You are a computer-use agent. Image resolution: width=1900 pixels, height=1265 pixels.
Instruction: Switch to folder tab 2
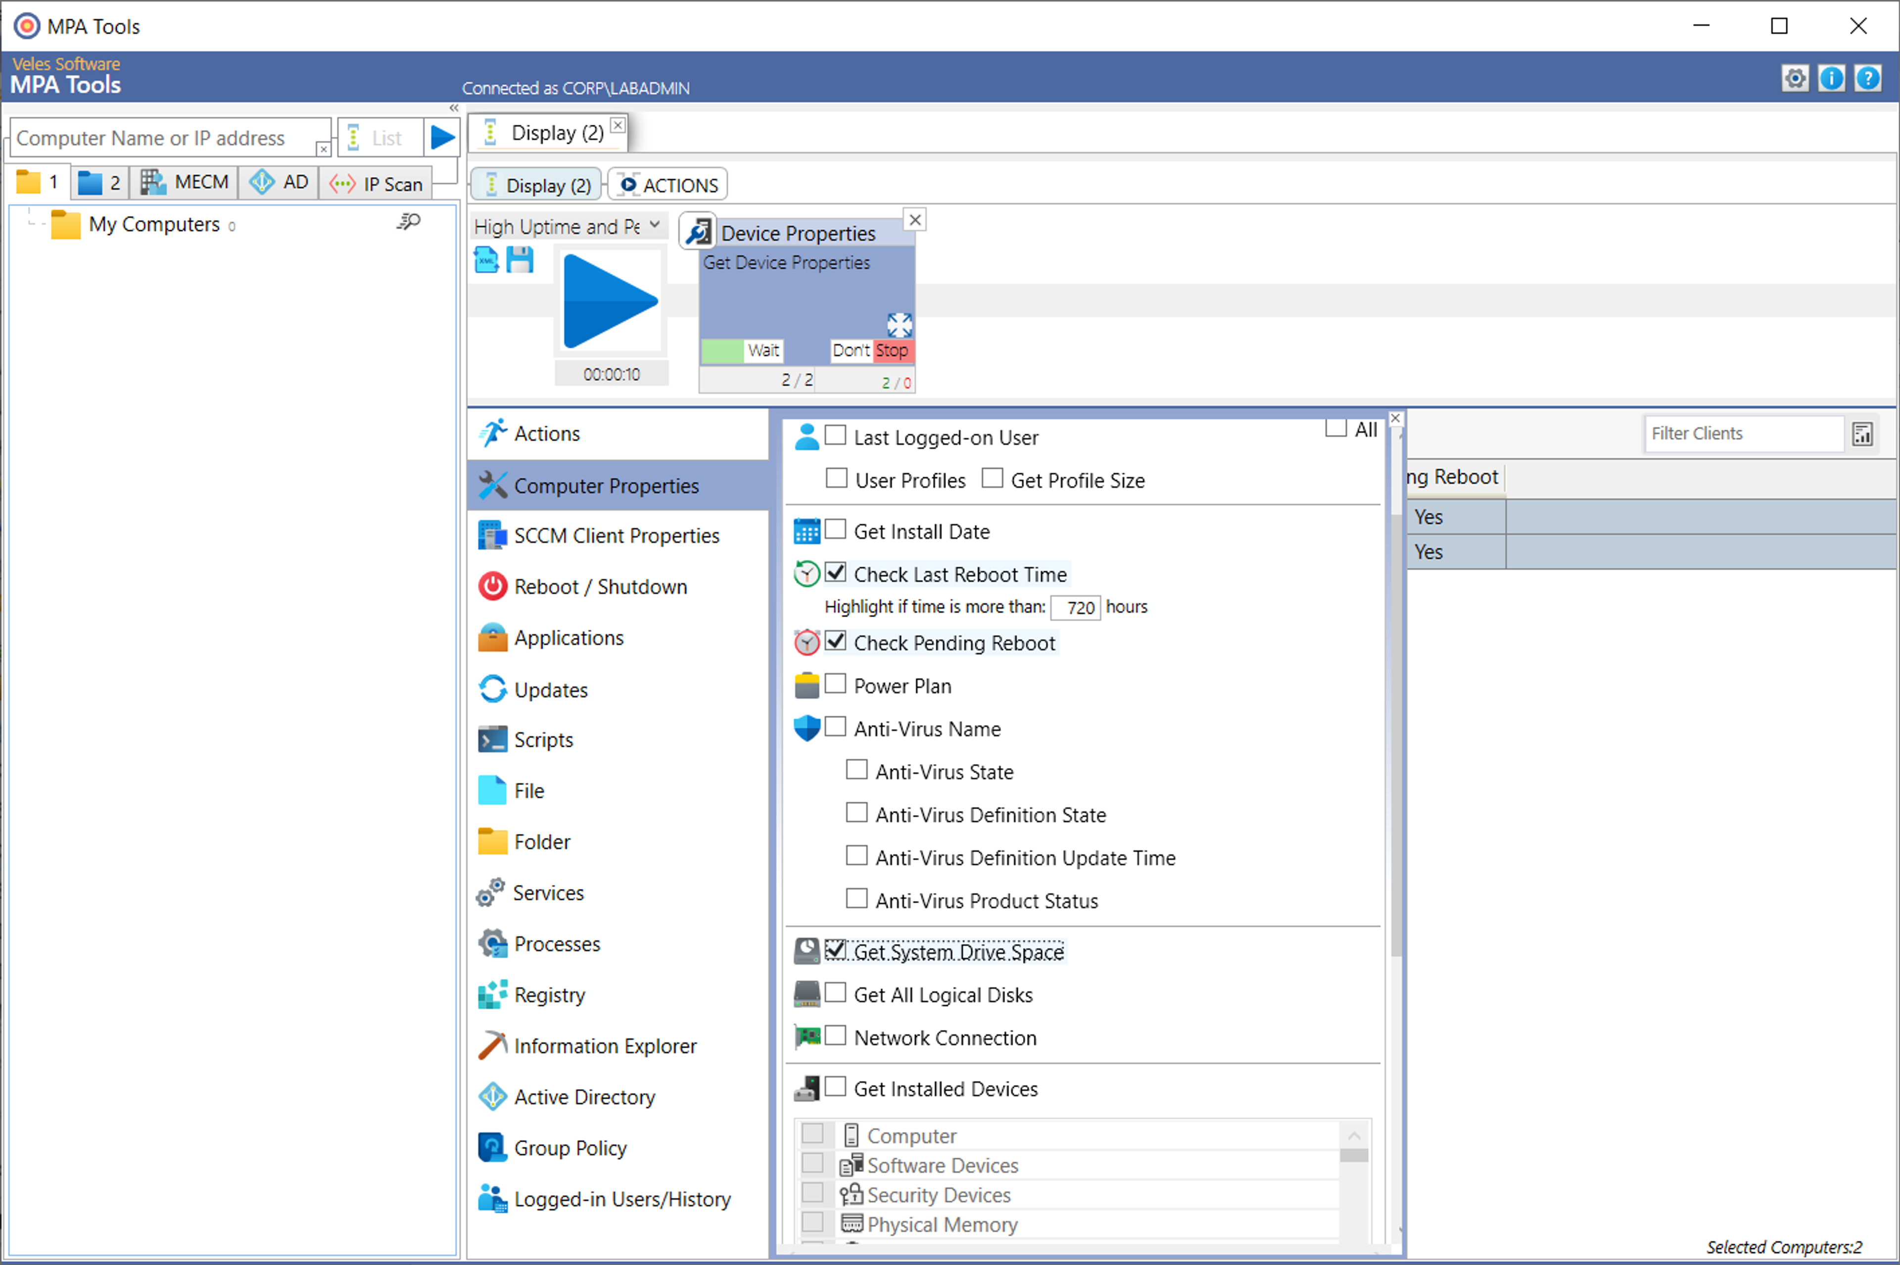tap(100, 182)
